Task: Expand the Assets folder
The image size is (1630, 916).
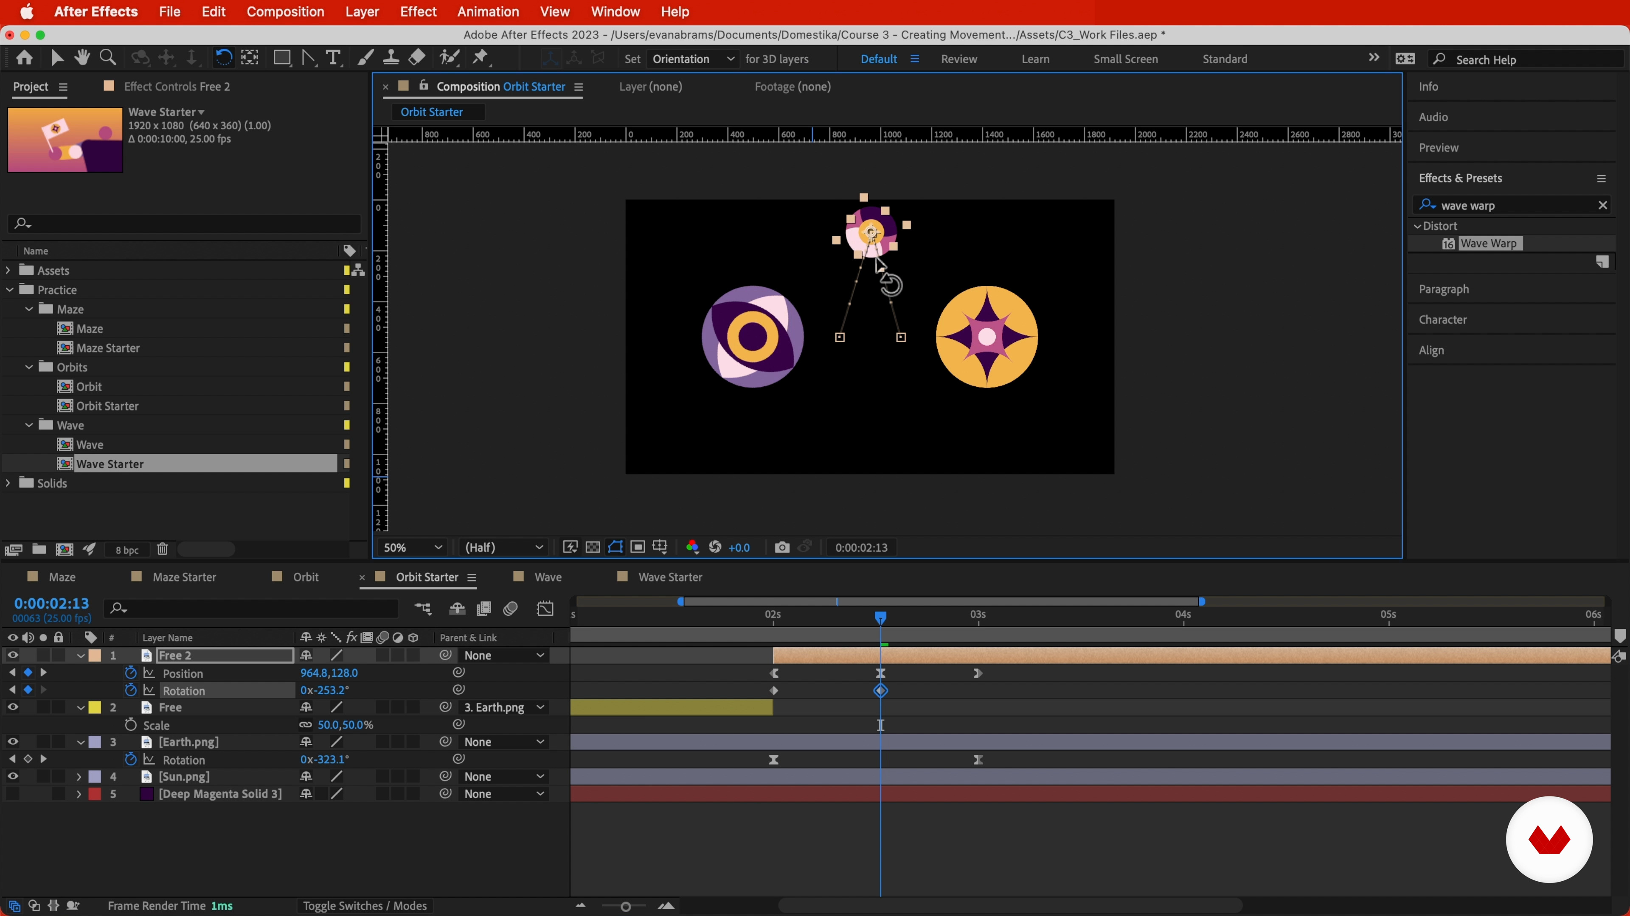Action: 8,271
